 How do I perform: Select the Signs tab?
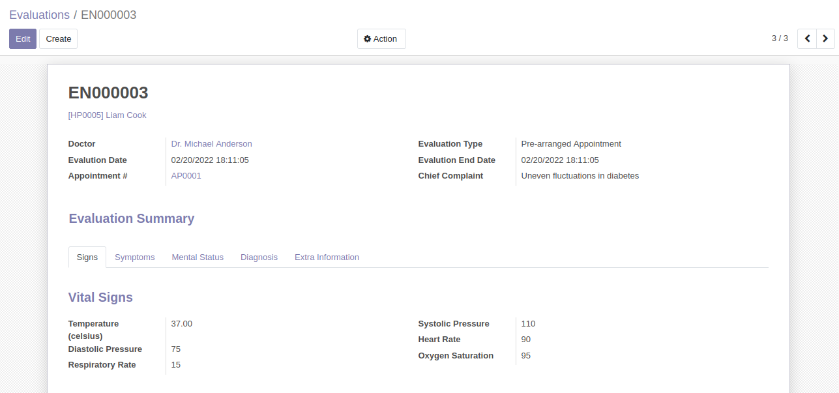[x=87, y=257]
